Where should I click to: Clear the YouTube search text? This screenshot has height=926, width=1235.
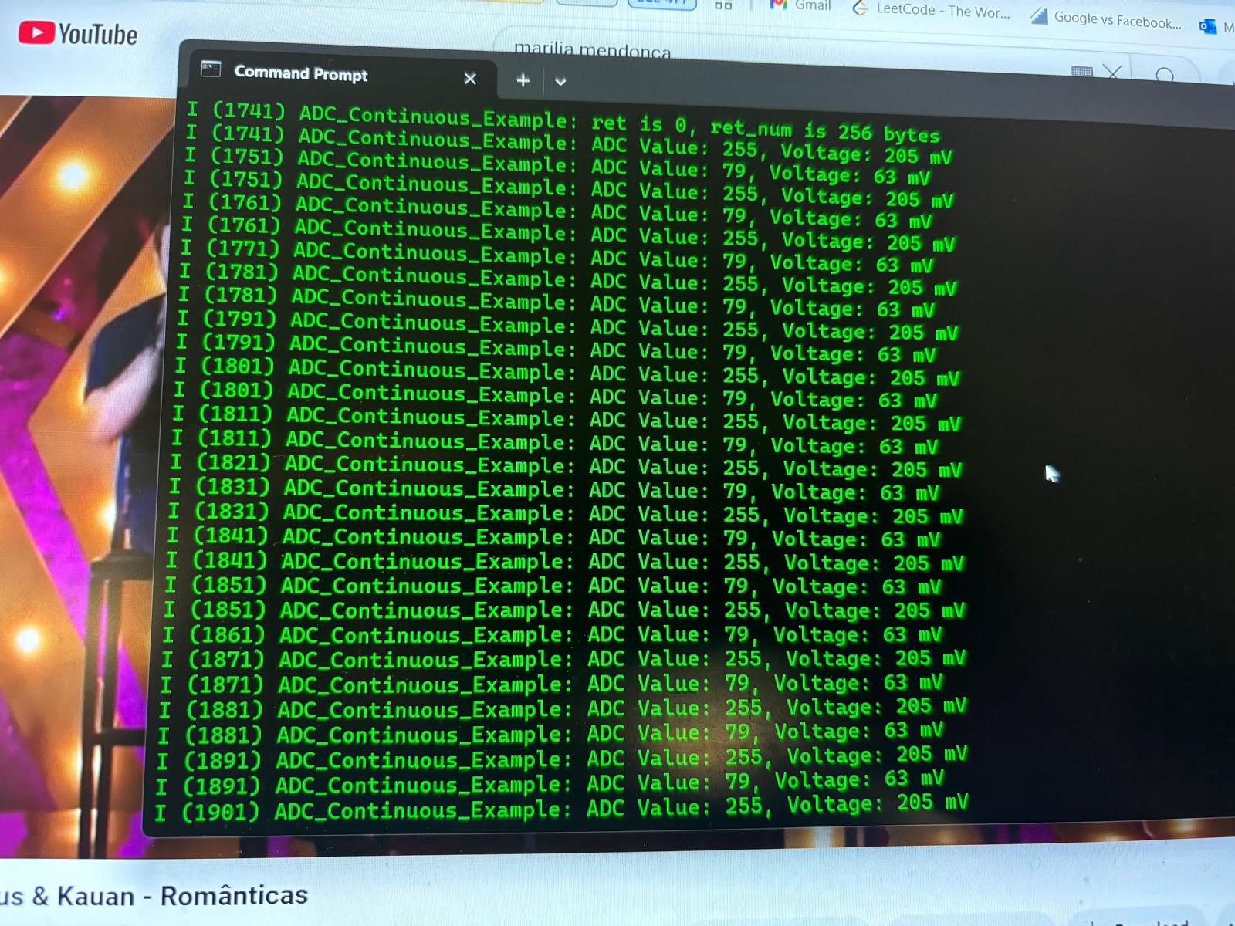click(x=1113, y=73)
